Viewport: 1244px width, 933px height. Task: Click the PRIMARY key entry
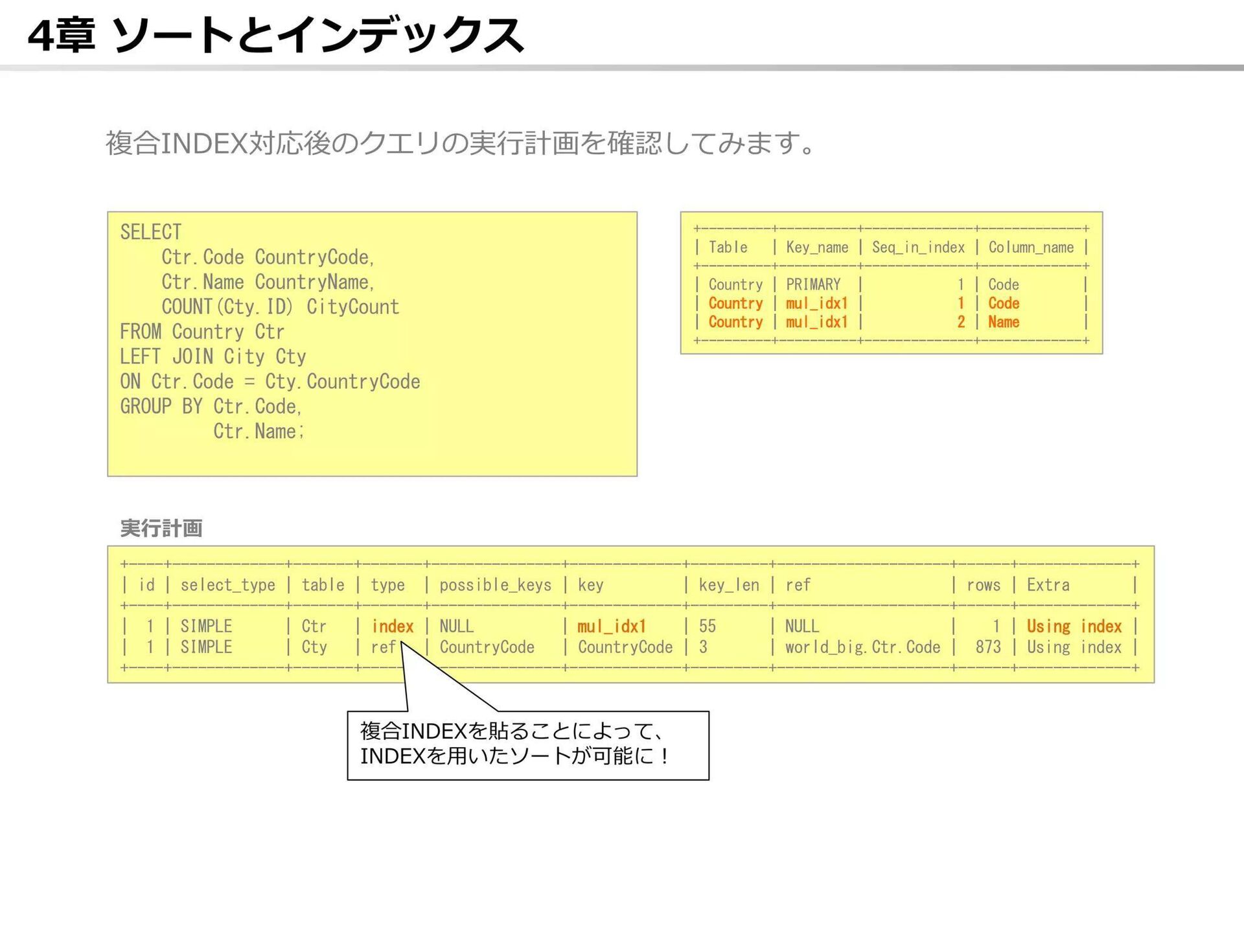(x=812, y=284)
